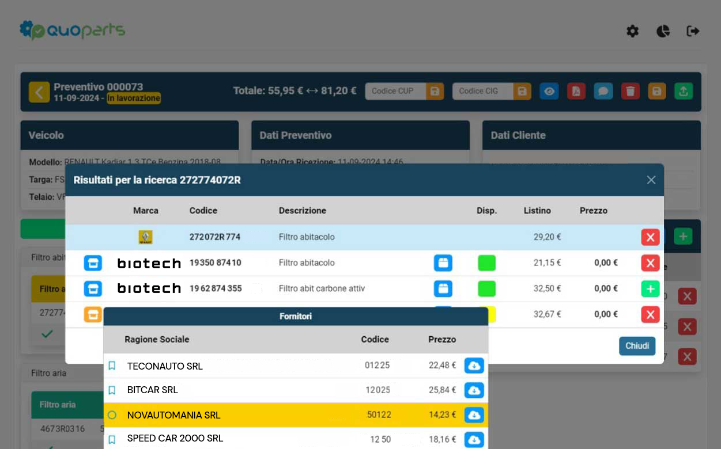Select code 272072R774 in results

pyautogui.click(x=215, y=237)
